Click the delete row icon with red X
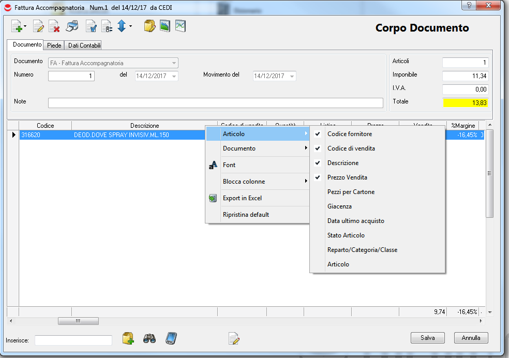This screenshot has width=509, height=358. coord(54,26)
